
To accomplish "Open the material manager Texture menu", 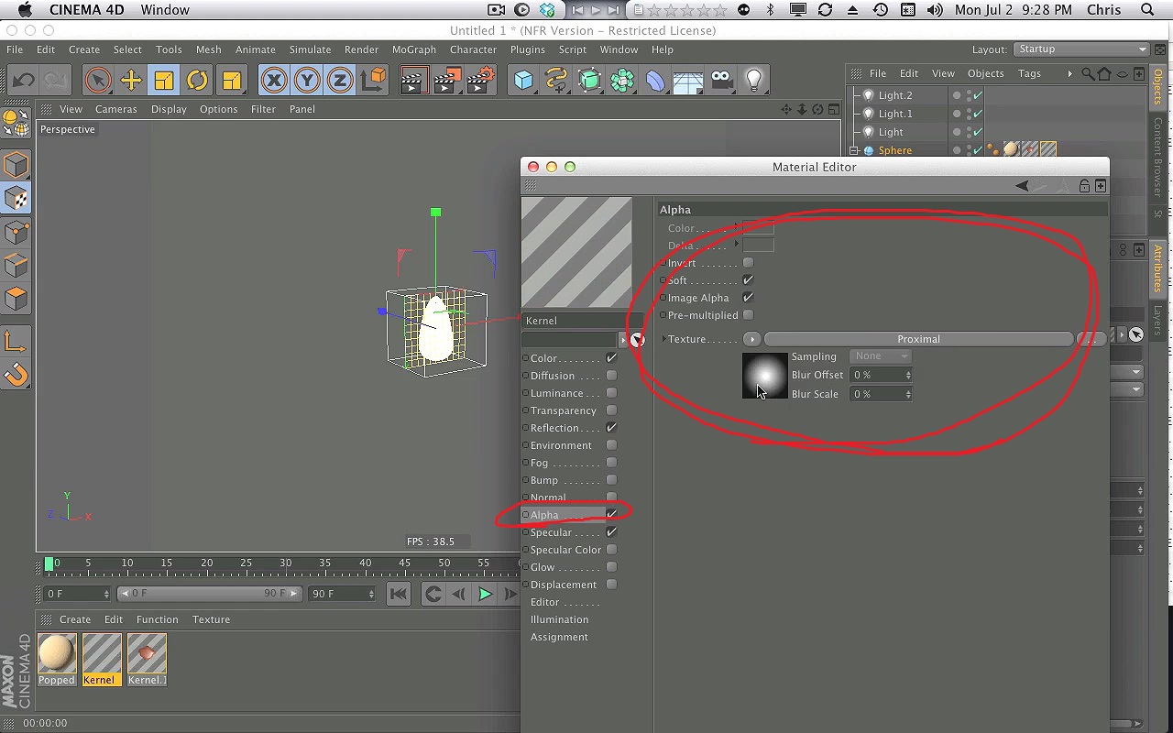I will (211, 619).
